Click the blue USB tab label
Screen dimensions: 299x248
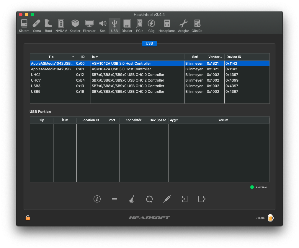pyautogui.click(x=149, y=43)
